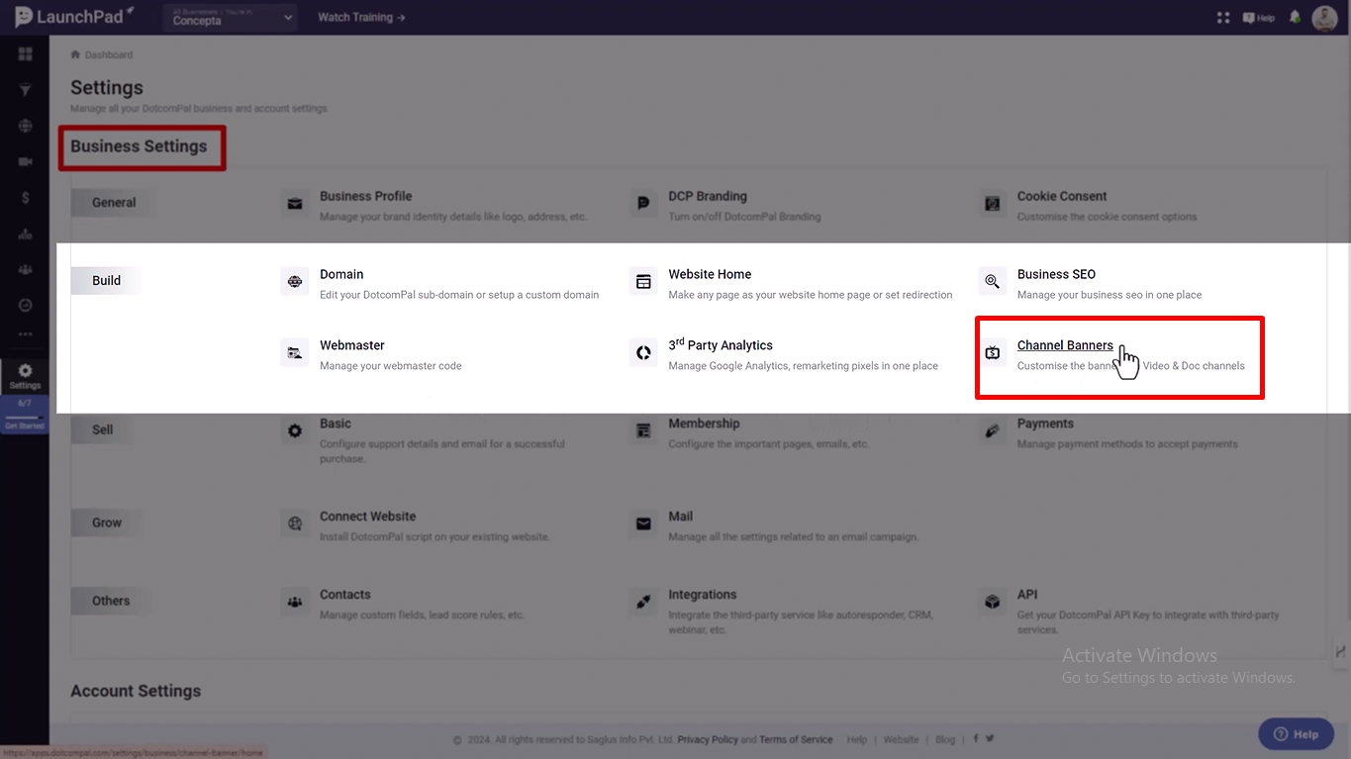This screenshot has width=1351, height=759.
Task: Open the Cookie Consent link
Action: (x=1062, y=196)
